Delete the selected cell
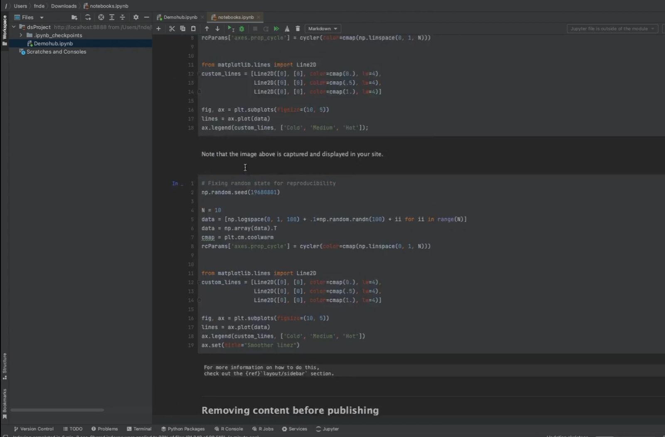Viewport: 665px width, 437px height. coord(298,29)
